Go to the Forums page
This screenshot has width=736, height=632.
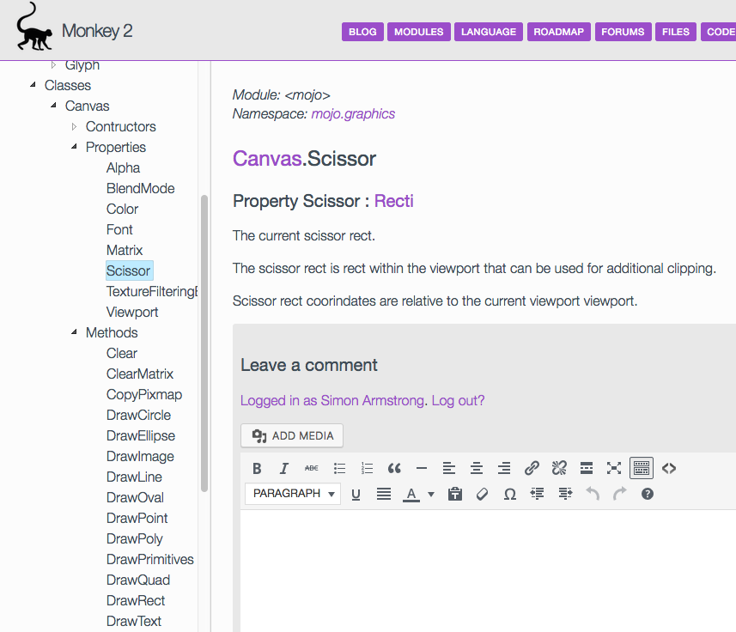pos(623,32)
